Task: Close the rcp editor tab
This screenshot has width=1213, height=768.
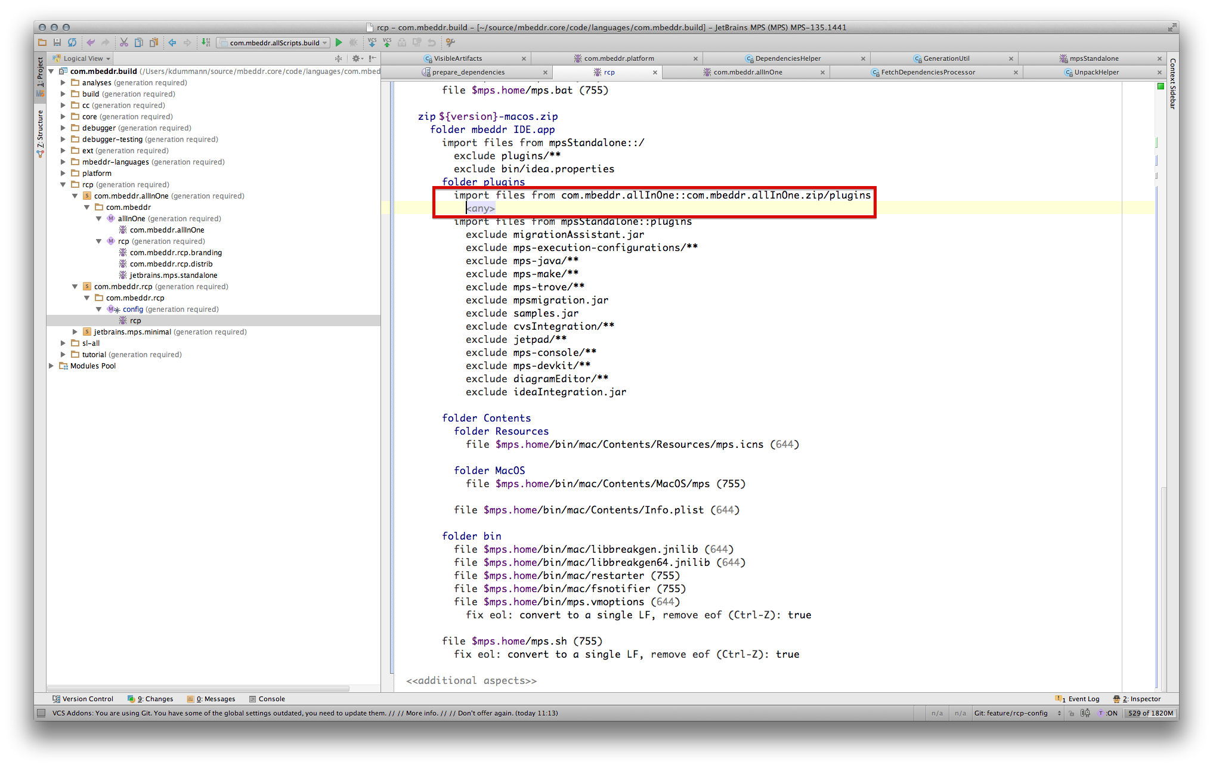Action: 655,73
